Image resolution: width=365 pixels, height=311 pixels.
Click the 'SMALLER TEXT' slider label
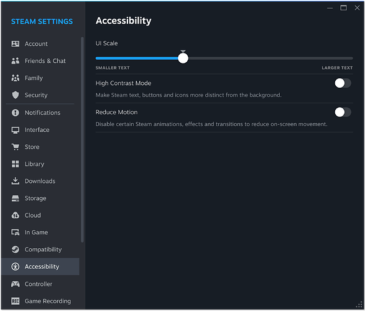[113, 68]
